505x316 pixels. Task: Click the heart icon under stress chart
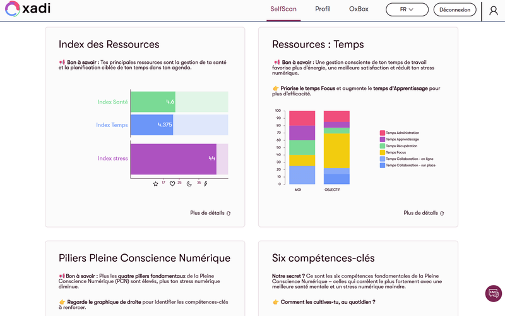[x=172, y=184]
